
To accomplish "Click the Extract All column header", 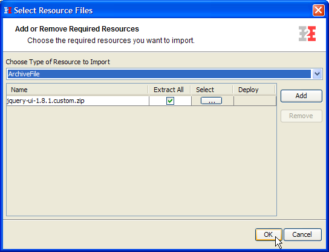I will [x=169, y=90].
